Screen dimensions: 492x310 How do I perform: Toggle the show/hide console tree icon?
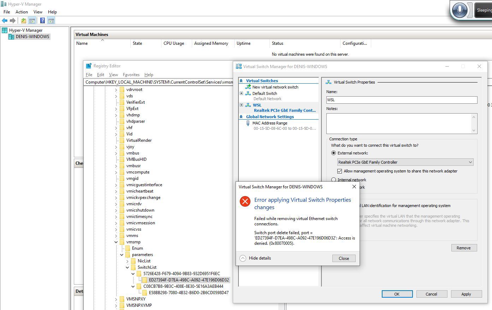click(x=32, y=20)
